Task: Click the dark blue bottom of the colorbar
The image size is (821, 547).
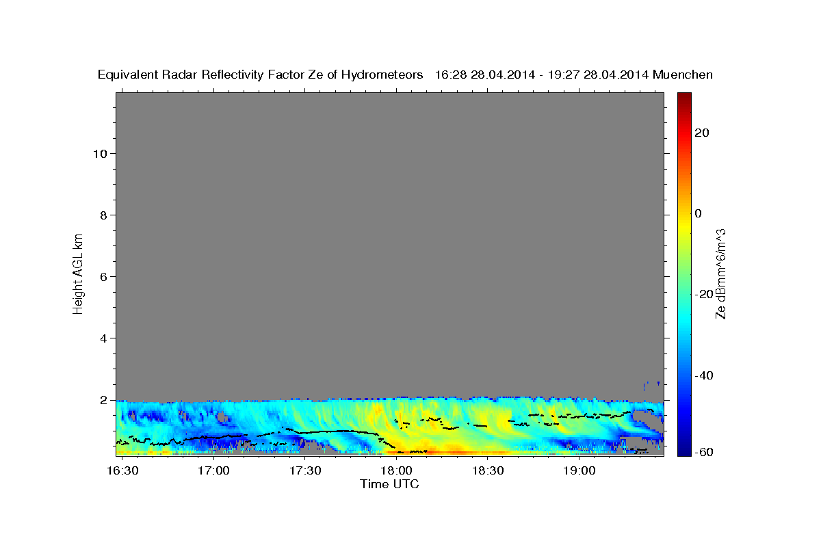Action: pyautogui.click(x=684, y=448)
